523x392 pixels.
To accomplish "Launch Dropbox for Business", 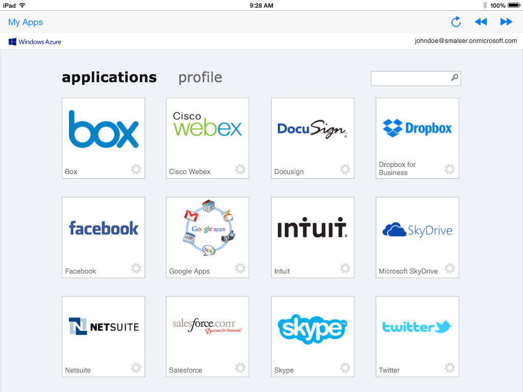I will 417,128.
